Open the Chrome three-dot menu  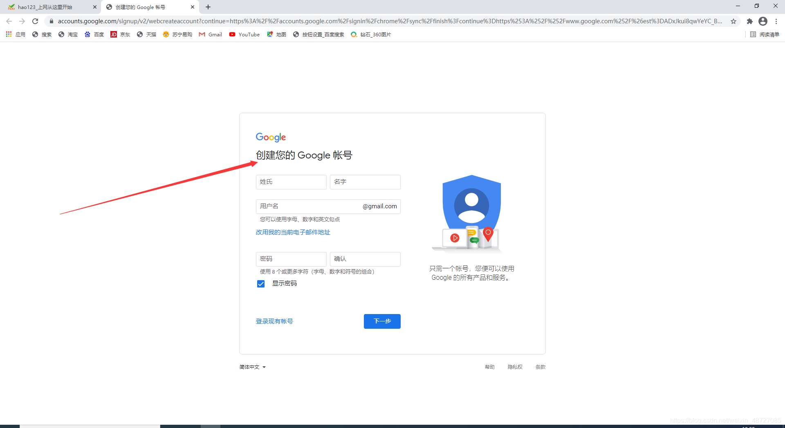[x=776, y=21]
